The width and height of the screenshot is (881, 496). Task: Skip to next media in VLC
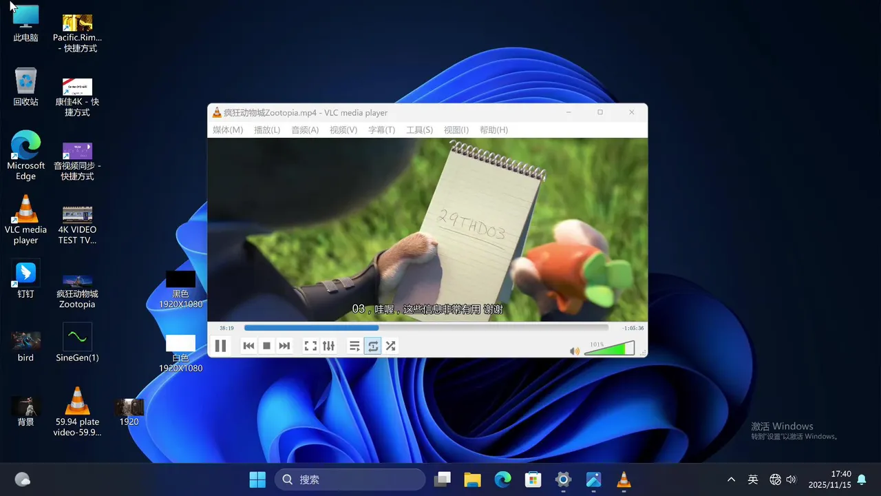284,346
